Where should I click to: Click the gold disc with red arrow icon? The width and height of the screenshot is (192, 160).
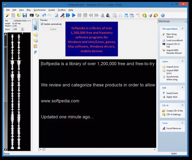pyautogui.click(x=156, y=15)
